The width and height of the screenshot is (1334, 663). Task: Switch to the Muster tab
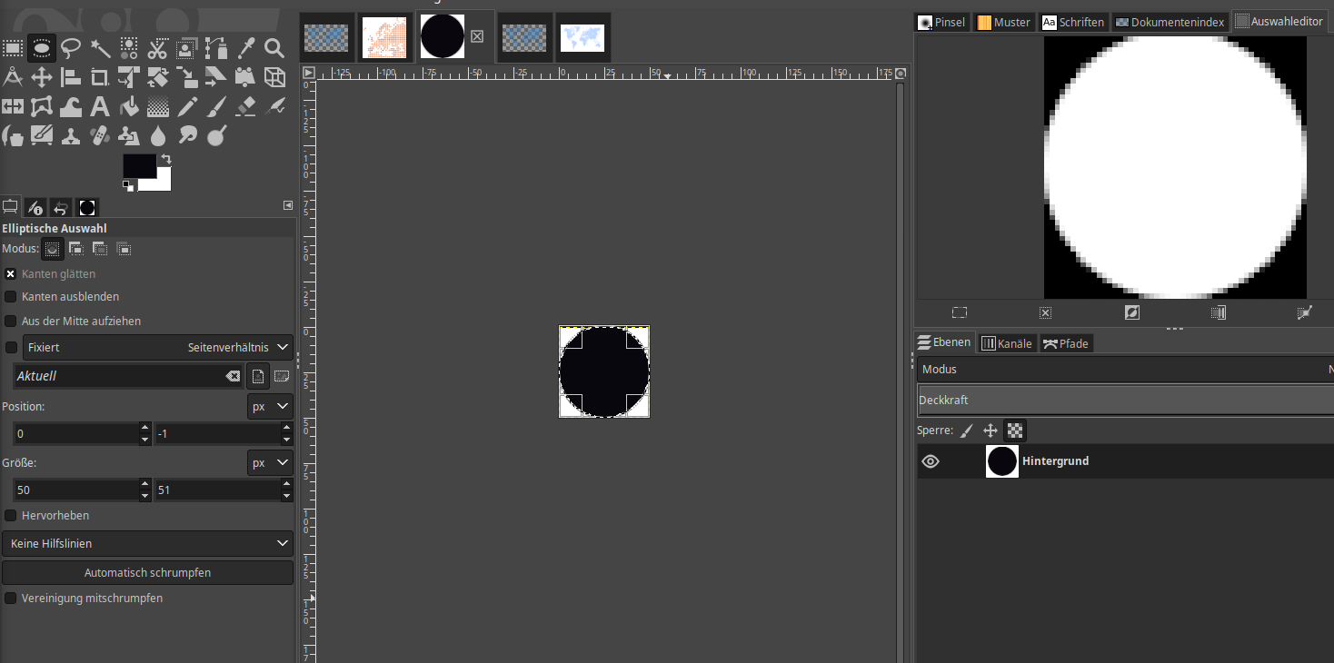pyautogui.click(x=1004, y=22)
